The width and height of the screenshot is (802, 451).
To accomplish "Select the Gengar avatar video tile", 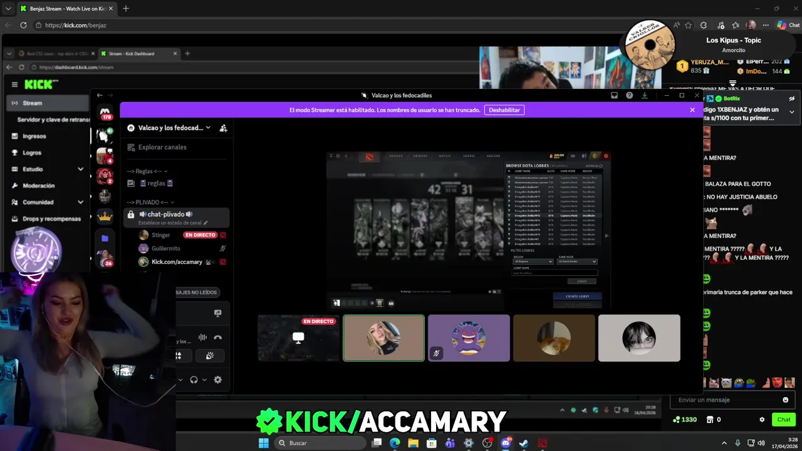I will 469,338.
